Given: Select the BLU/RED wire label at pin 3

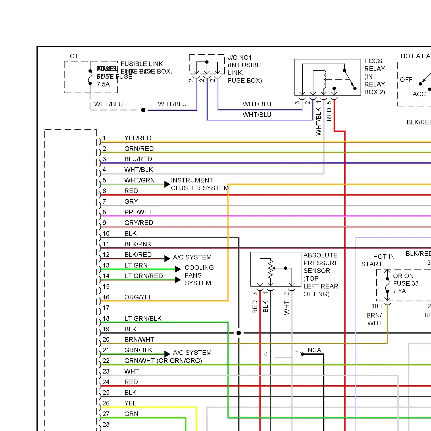Looking at the screenshot, I should coord(138,159).
